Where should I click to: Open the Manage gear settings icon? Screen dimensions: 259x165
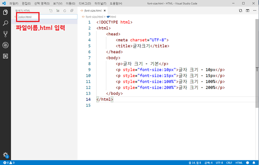pyautogui.click(x=6, y=155)
